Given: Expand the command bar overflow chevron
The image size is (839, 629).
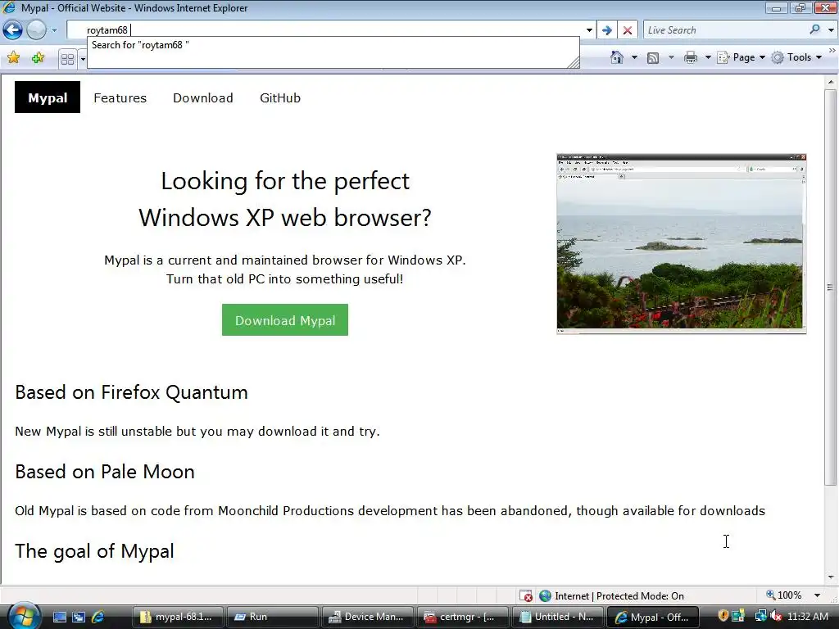Looking at the screenshot, I should pyautogui.click(x=832, y=50).
